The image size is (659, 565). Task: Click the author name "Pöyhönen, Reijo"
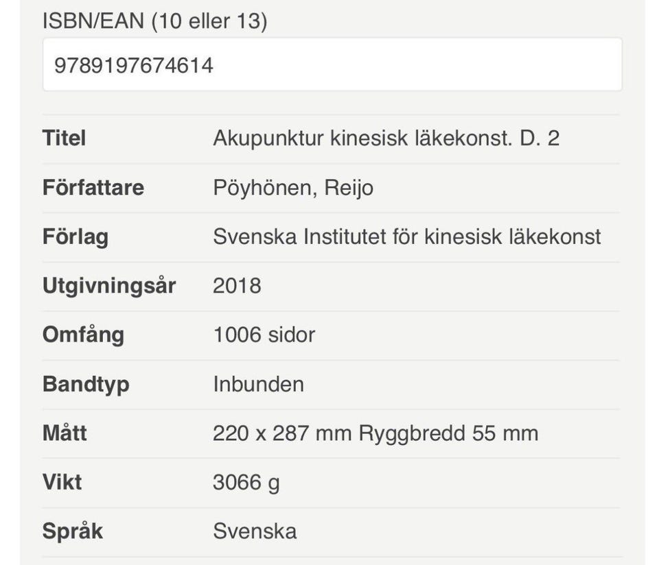click(x=293, y=188)
